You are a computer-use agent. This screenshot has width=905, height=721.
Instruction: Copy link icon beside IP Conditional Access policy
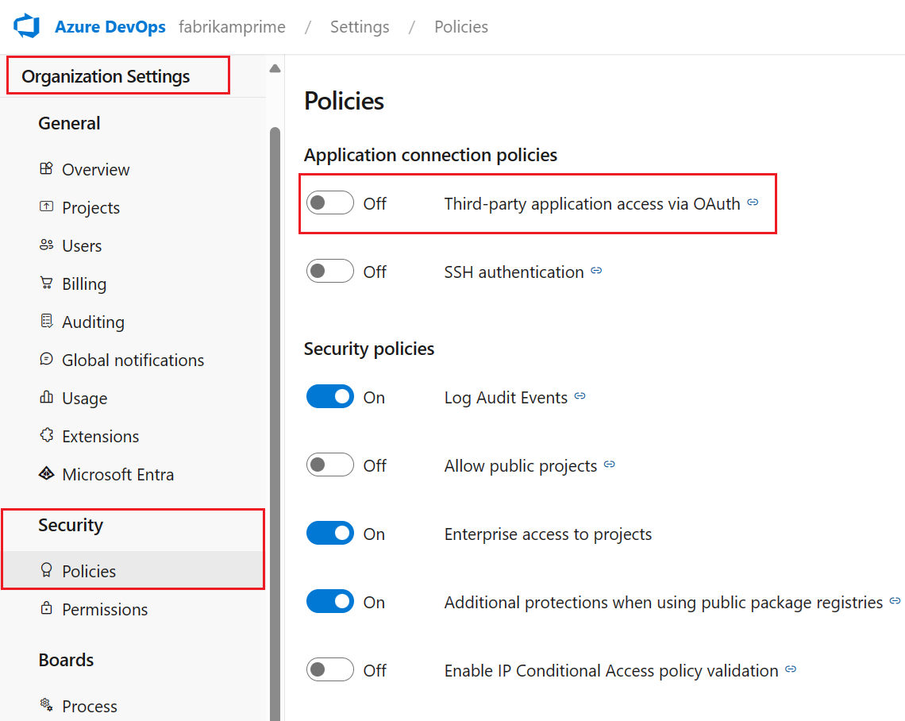click(x=791, y=669)
